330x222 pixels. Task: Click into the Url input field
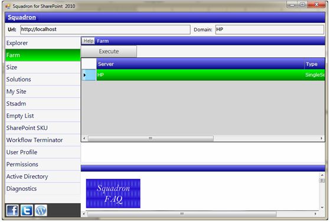105,30
